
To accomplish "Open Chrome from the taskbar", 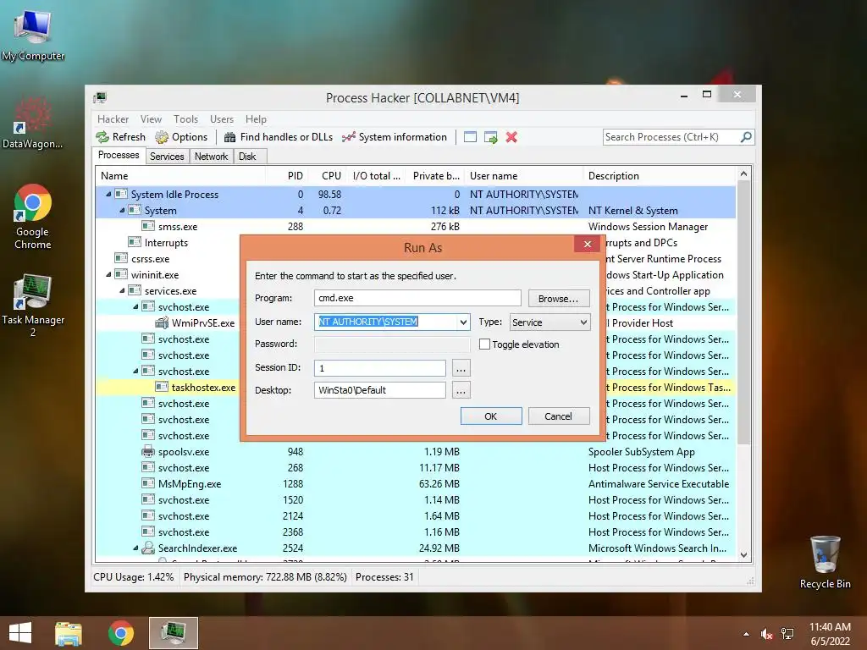I will [x=120, y=633].
